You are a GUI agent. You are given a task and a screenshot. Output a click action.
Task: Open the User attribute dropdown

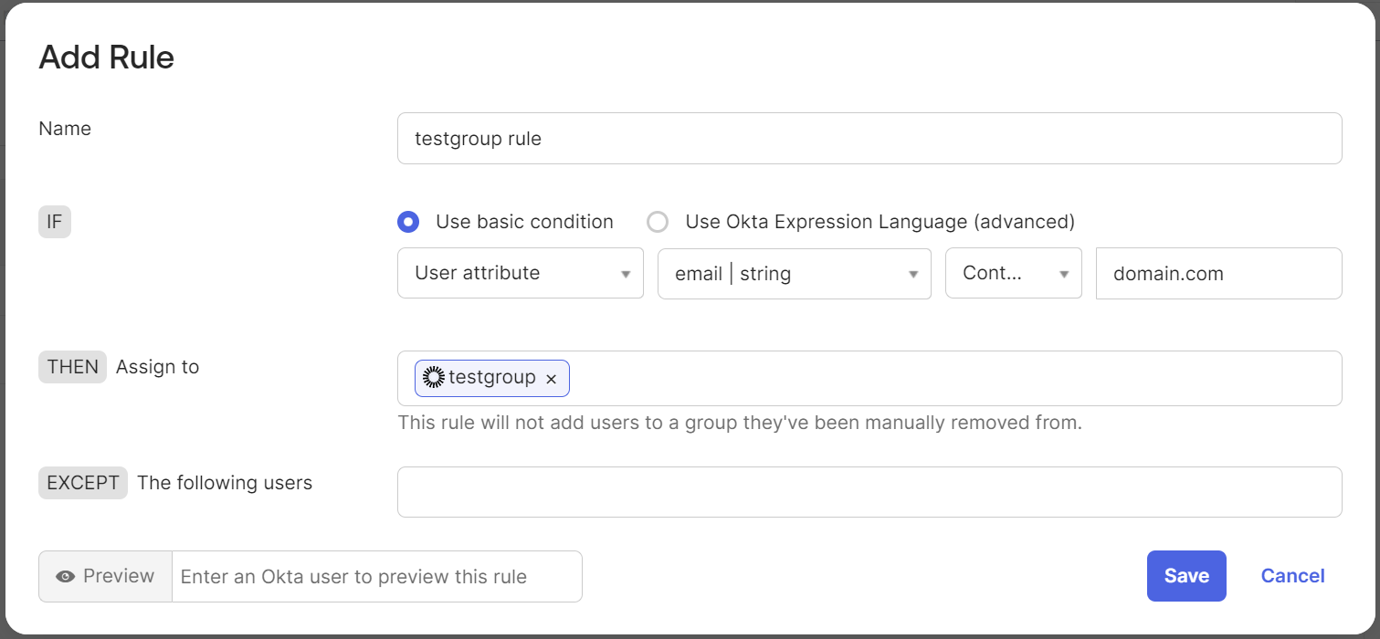(521, 273)
